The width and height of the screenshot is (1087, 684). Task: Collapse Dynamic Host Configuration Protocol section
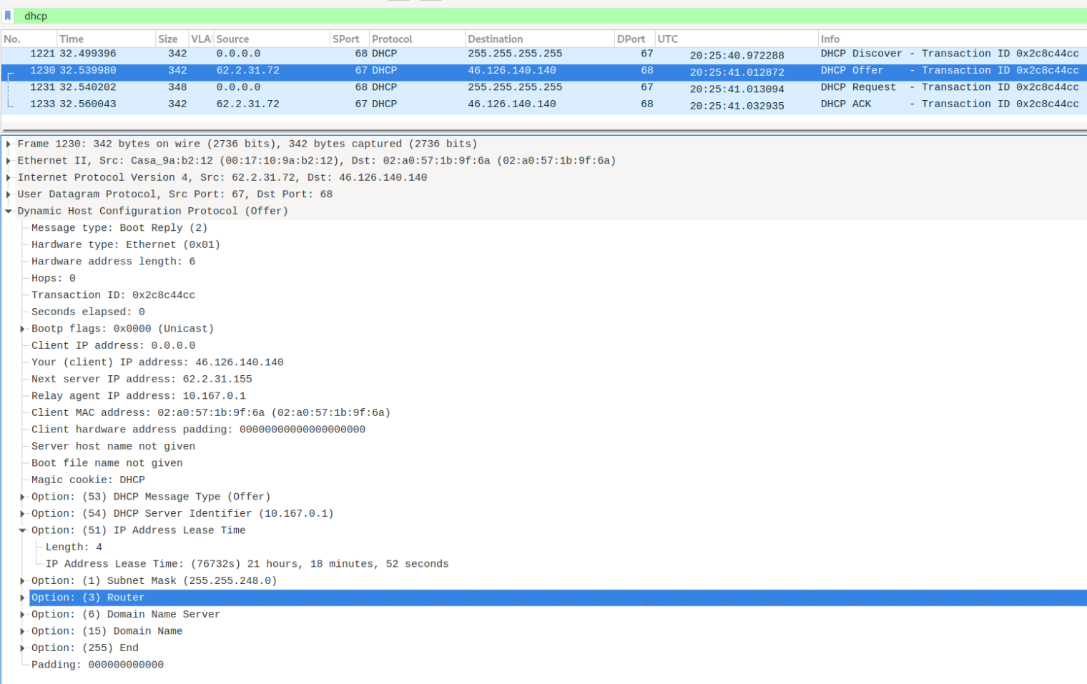9,212
